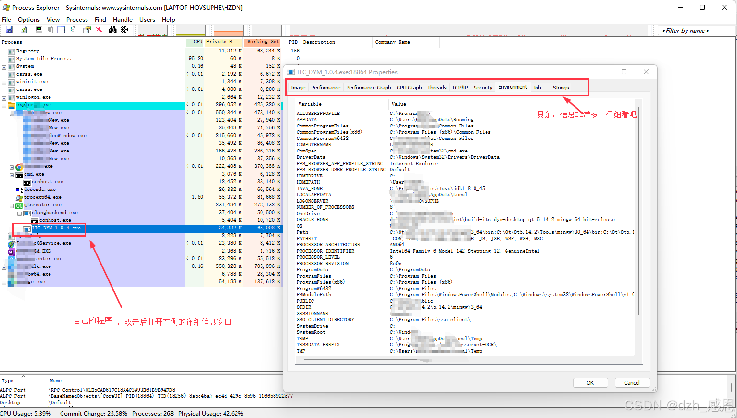Click the Save toolbar icon
The image size is (737, 418).
coord(9,30)
